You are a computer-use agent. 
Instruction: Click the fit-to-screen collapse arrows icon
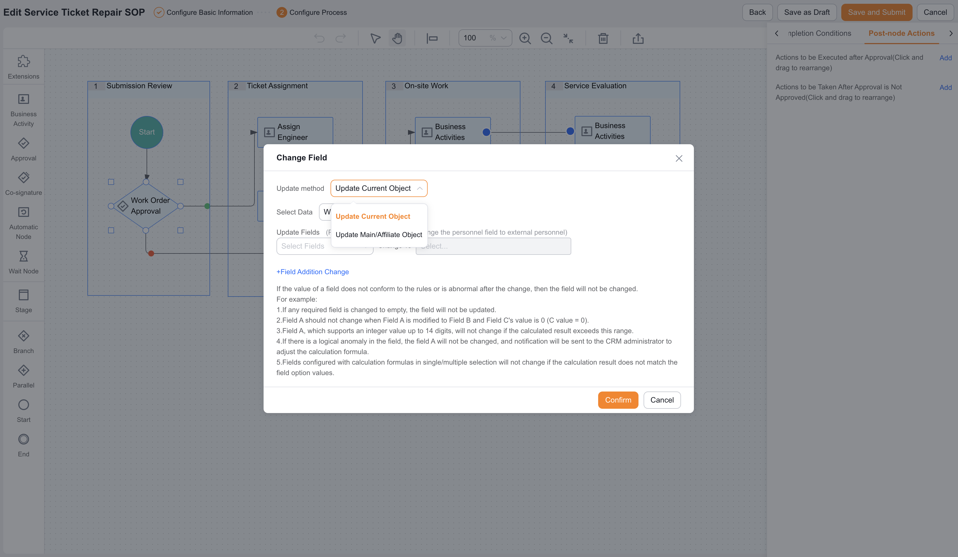(568, 38)
